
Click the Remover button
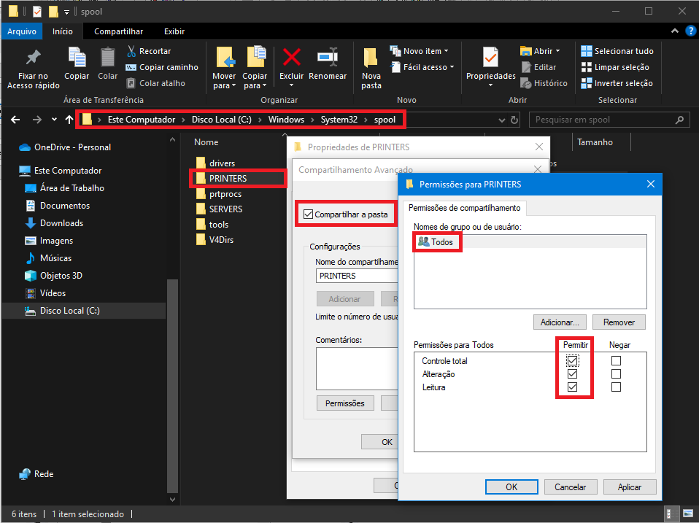[619, 322]
